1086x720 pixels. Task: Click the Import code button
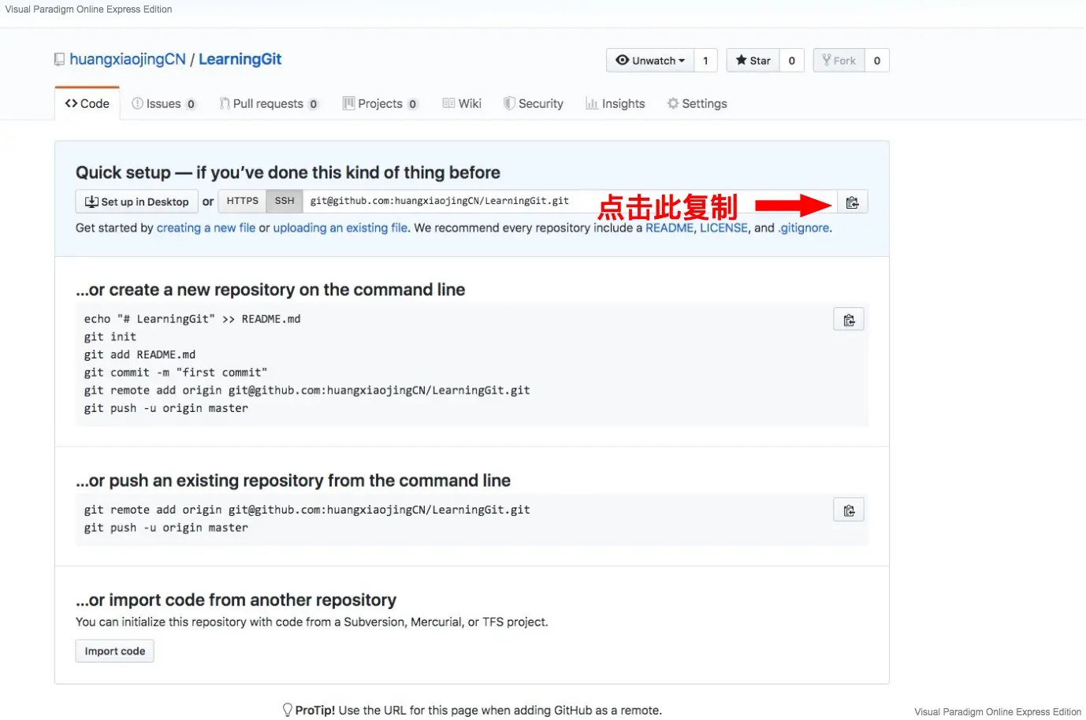point(115,651)
